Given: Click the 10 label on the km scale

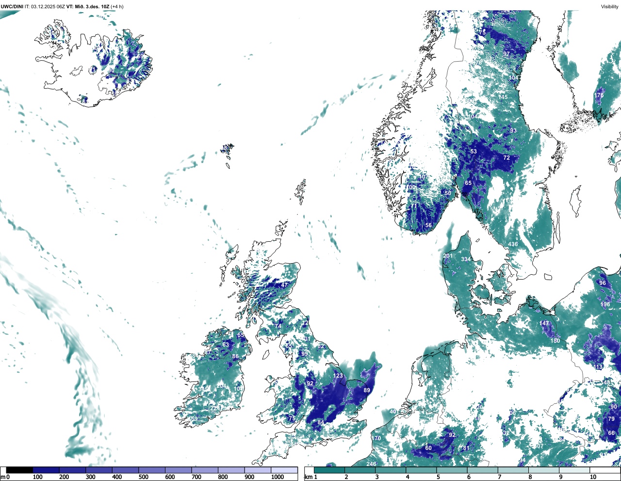Looking at the screenshot, I should pos(593,477).
